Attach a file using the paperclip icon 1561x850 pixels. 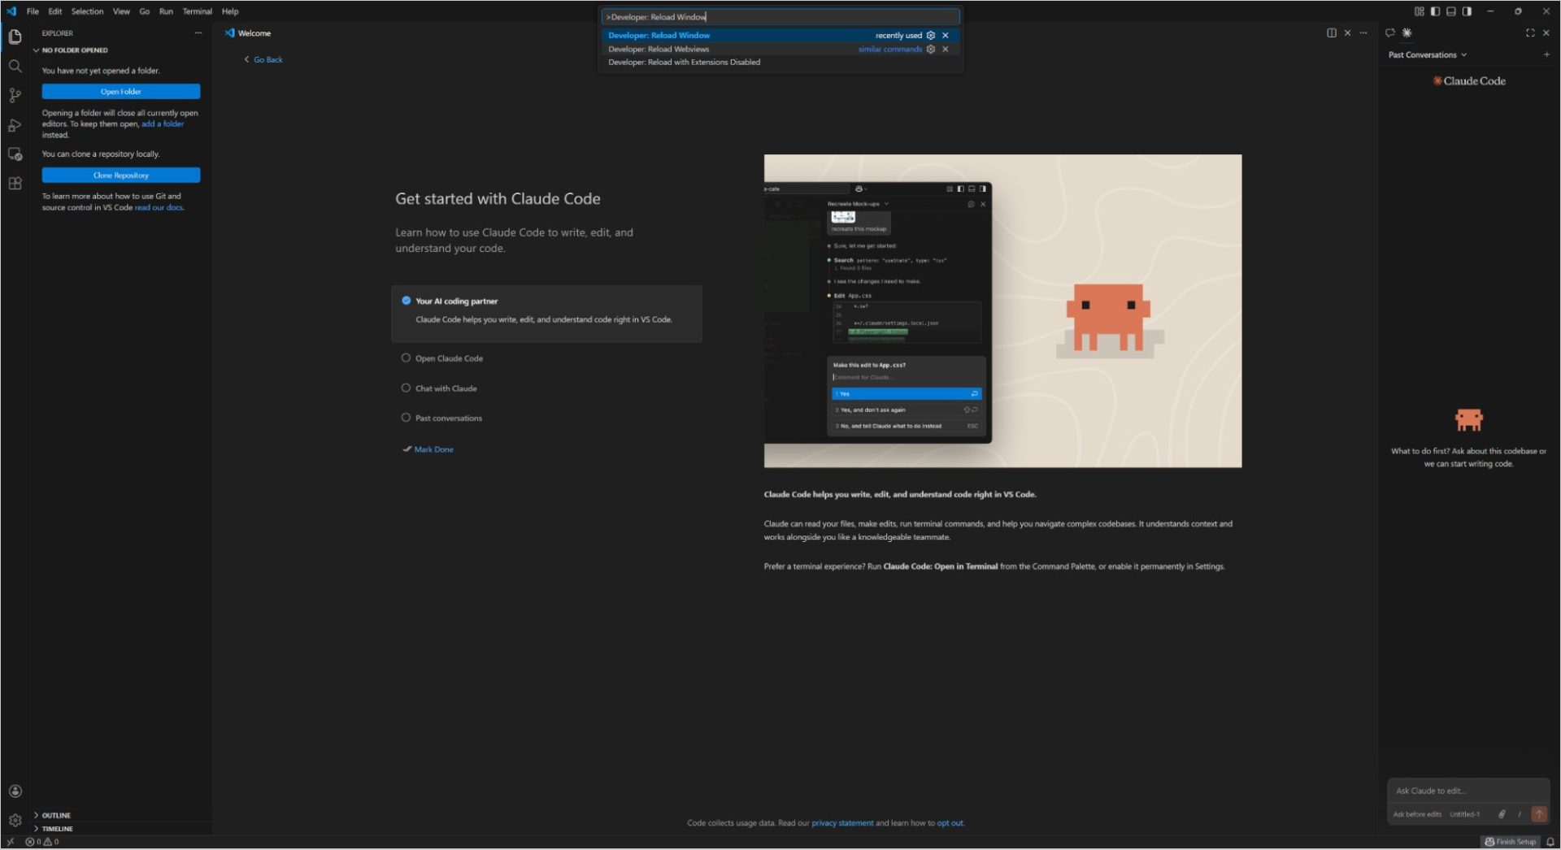(x=1502, y=813)
